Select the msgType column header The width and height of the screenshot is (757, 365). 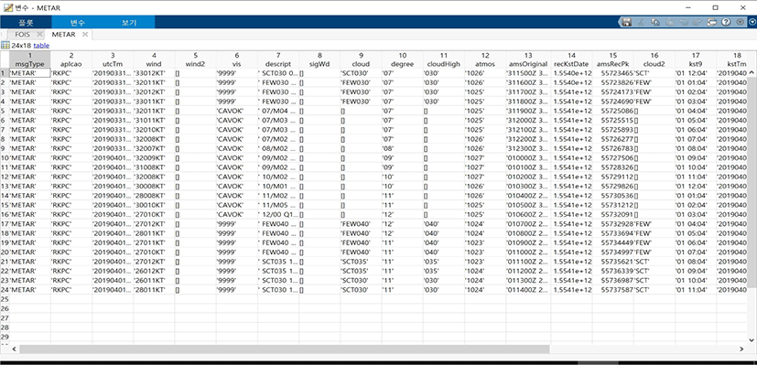coord(30,59)
